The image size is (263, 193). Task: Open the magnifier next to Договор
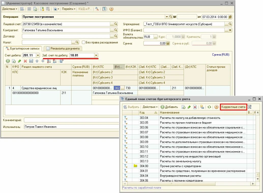tap(116, 36)
